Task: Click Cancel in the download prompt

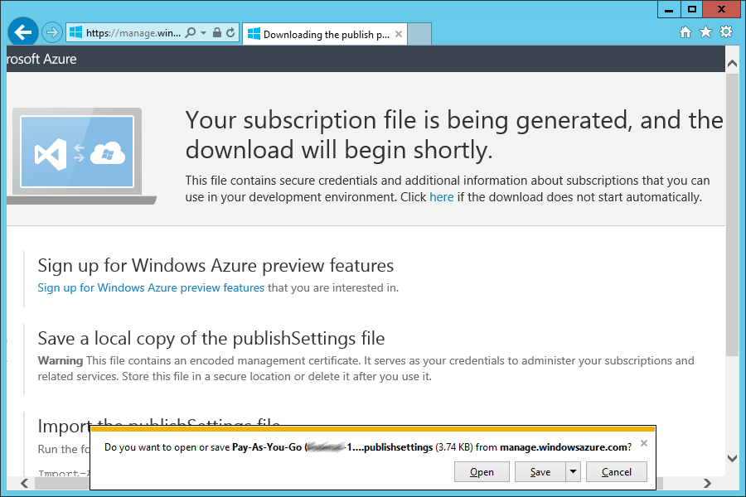Action: [617, 472]
